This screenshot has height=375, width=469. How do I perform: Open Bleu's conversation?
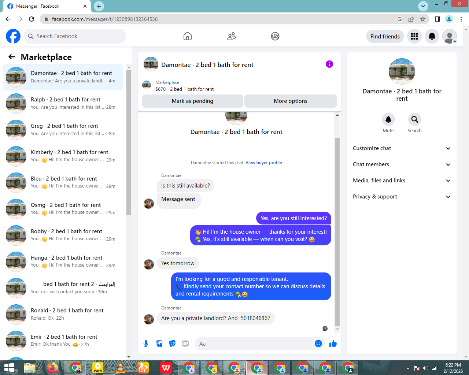63,182
